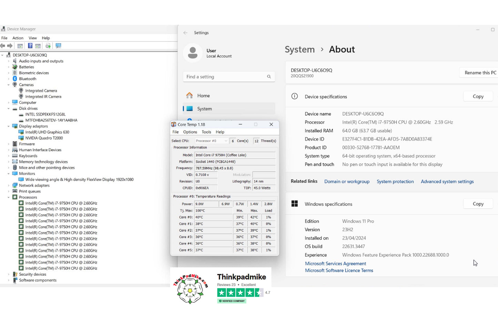498x312 pixels.
Task: Click the Network adapters category icon
Action: (15, 186)
